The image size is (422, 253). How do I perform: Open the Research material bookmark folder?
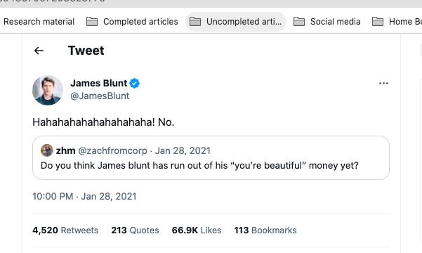39,22
